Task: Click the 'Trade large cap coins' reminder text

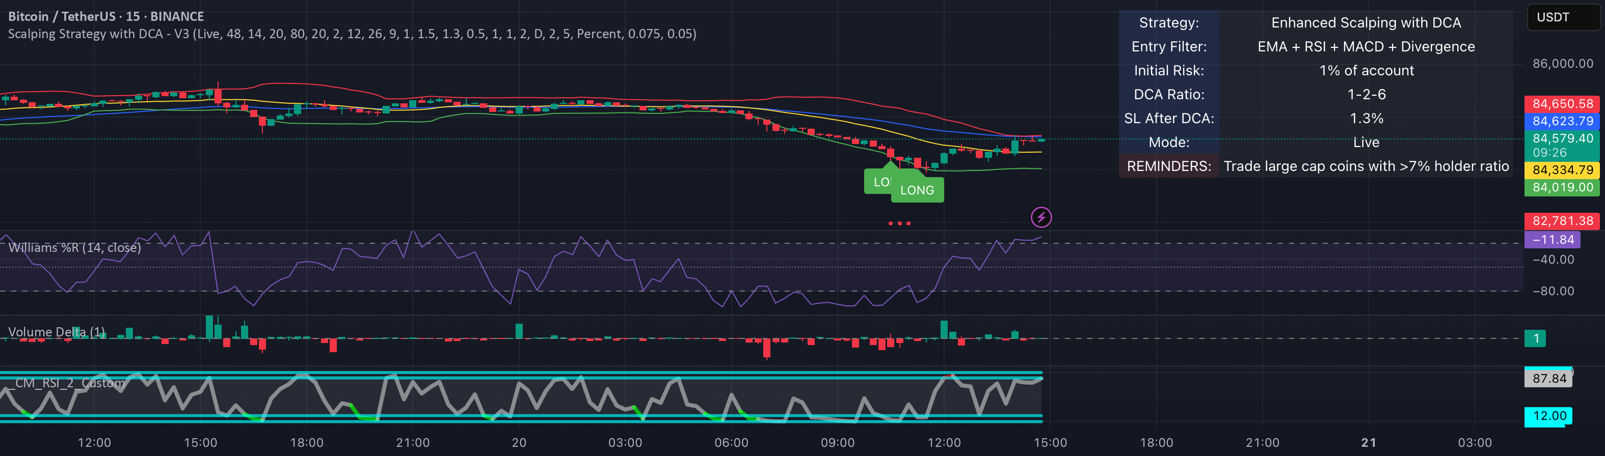Action: click(x=1366, y=166)
